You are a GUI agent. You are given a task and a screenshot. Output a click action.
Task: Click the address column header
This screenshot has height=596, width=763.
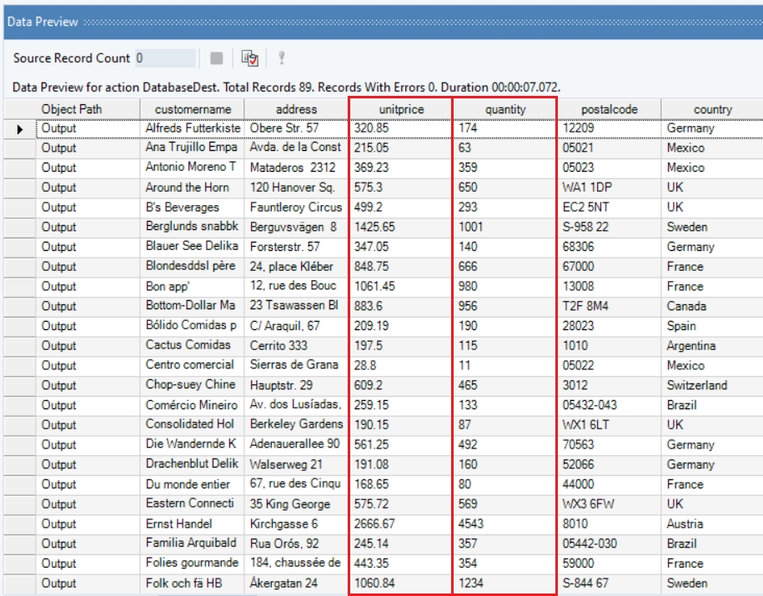(297, 109)
